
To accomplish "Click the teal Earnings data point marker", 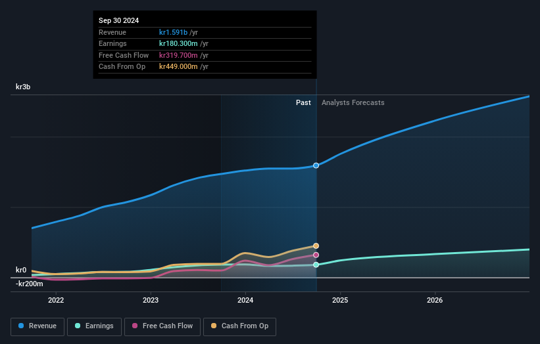I will click(x=316, y=265).
